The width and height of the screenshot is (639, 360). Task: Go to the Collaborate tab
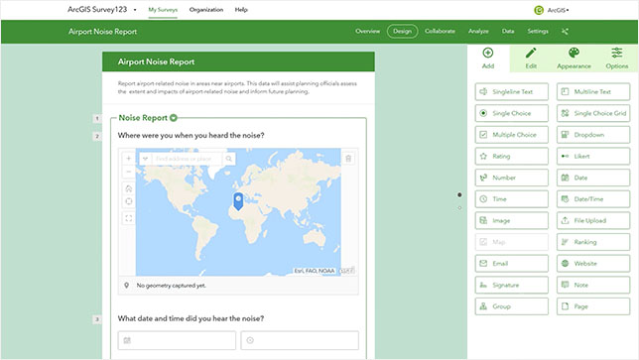pyautogui.click(x=440, y=32)
